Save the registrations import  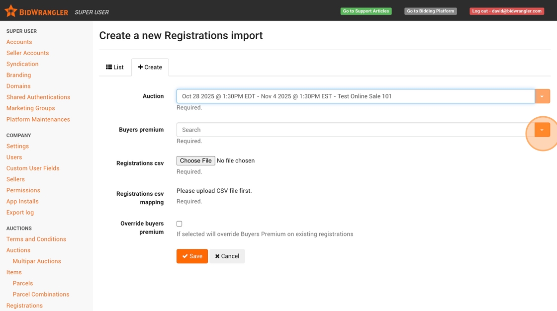[192, 256]
